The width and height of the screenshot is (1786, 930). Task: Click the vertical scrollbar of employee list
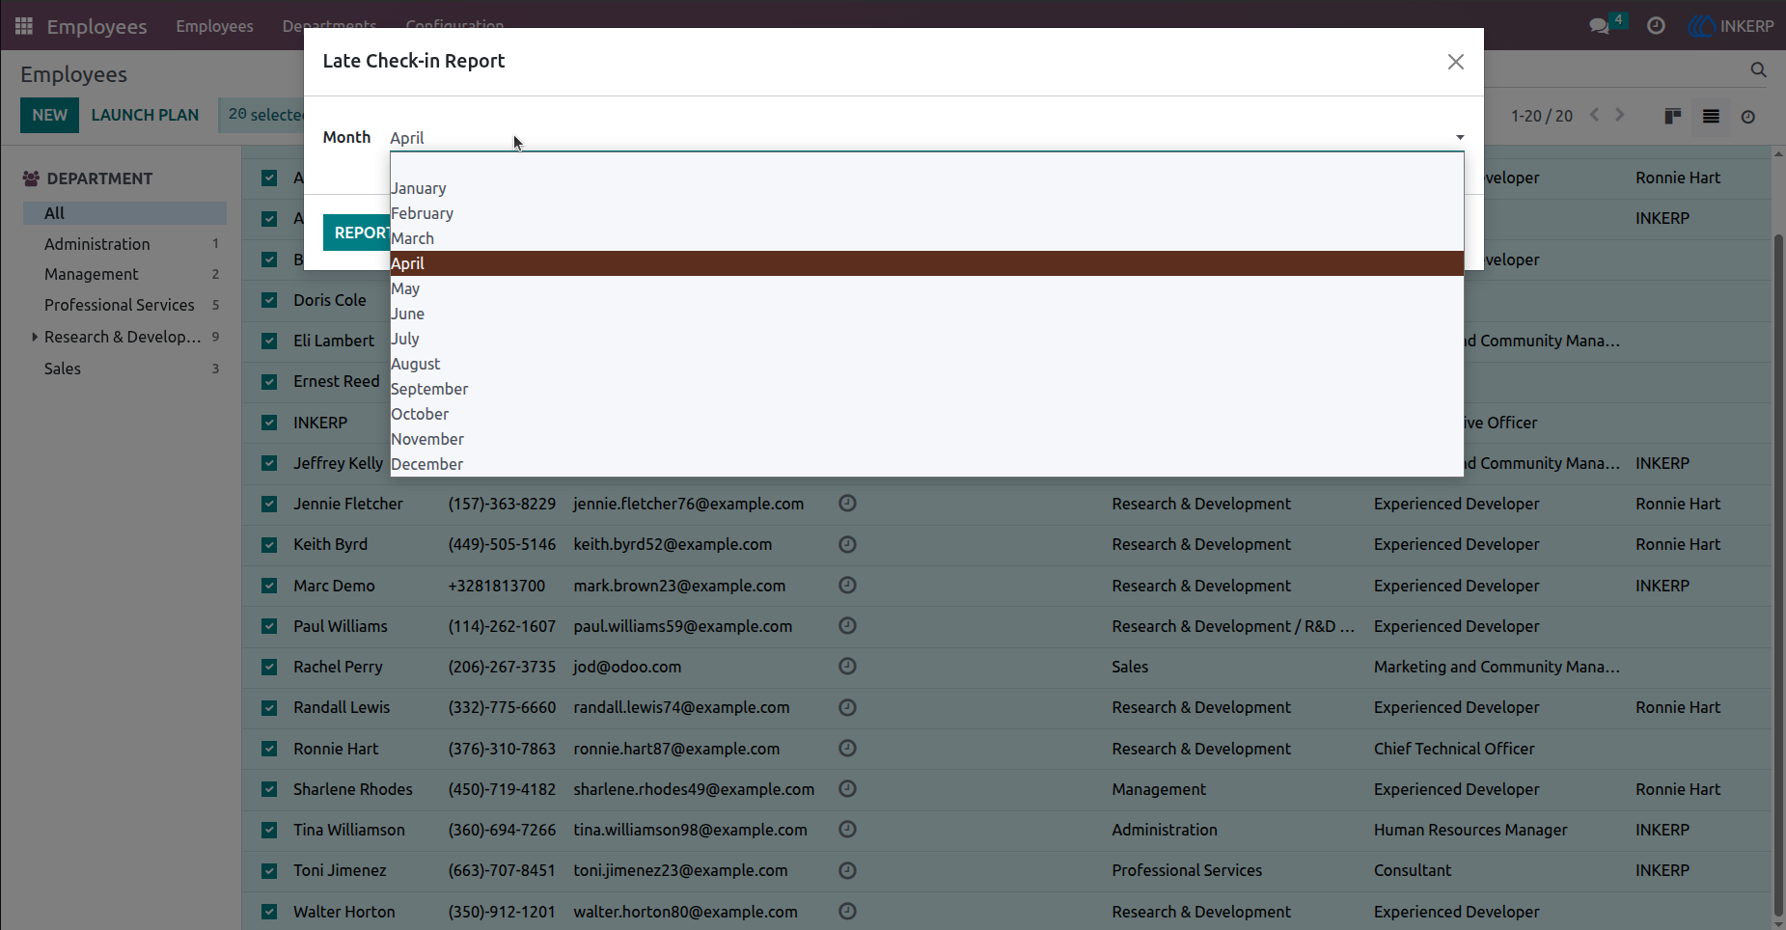1778,574
